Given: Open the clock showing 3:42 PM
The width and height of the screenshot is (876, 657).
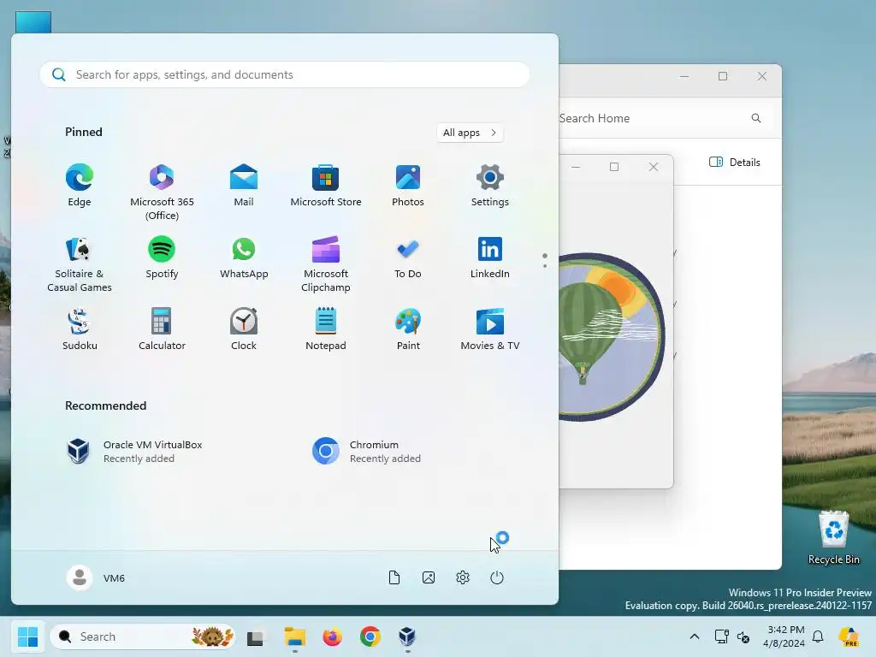Looking at the screenshot, I should (786, 636).
